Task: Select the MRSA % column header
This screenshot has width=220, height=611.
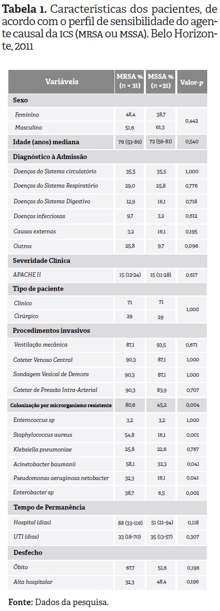Action: point(130,82)
